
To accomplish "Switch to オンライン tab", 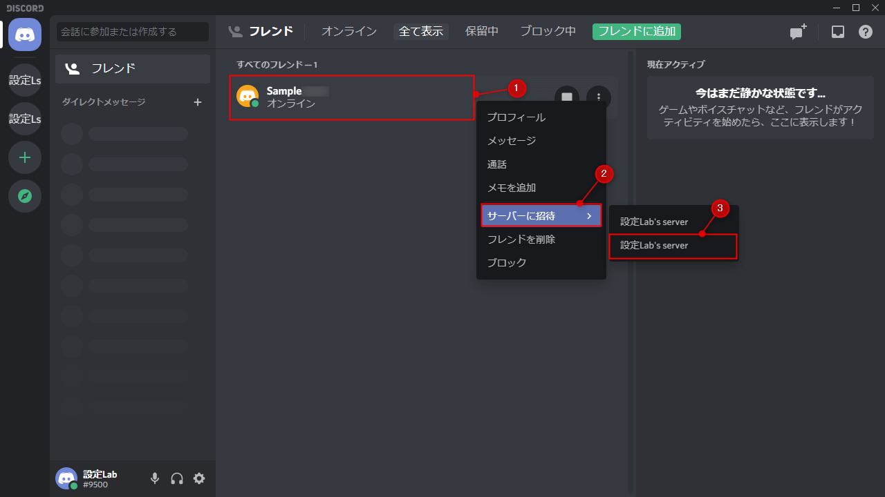I will (349, 31).
